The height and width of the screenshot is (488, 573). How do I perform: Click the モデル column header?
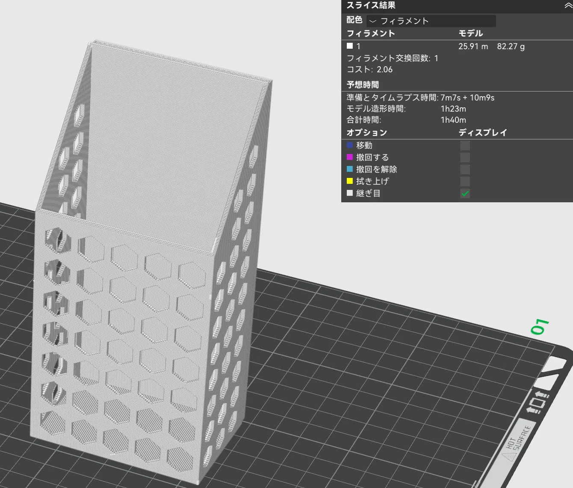(x=470, y=33)
